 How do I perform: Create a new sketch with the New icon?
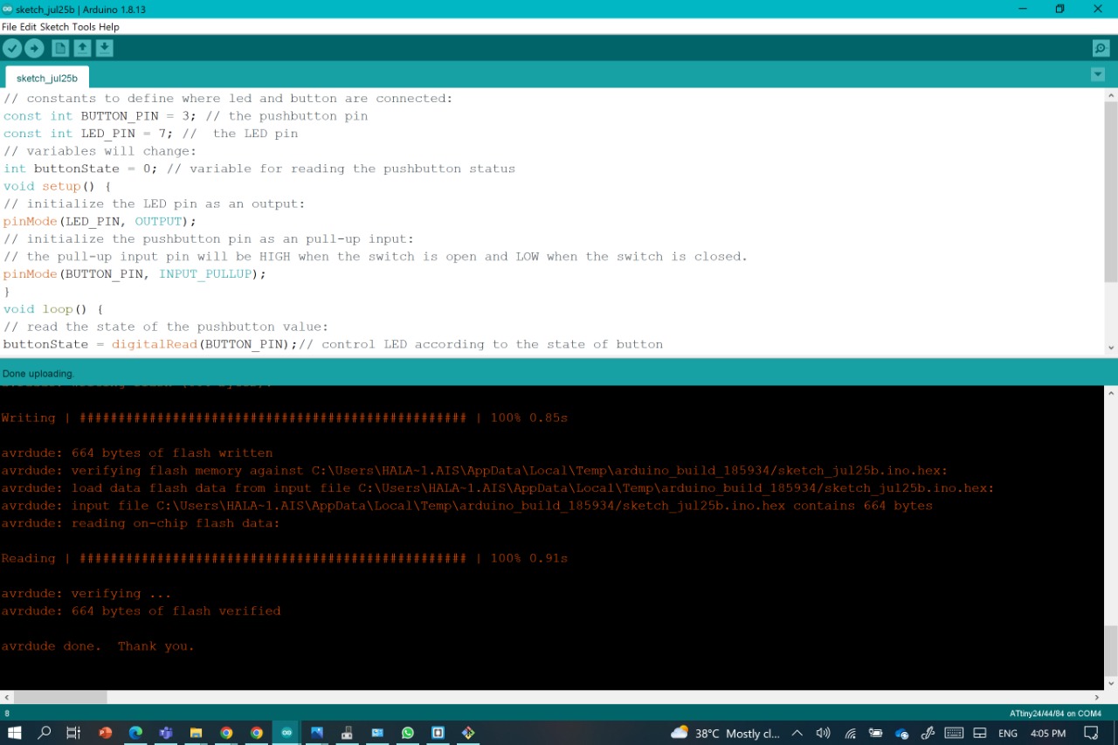click(60, 49)
